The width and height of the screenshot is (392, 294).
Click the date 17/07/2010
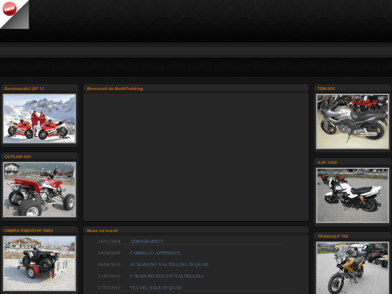pyautogui.click(x=109, y=288)
